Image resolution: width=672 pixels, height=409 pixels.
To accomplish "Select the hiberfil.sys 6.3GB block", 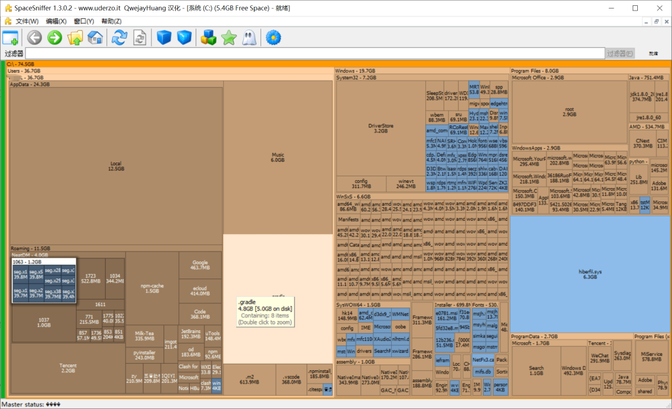I will pyautogui.click(x=590, y=273).
